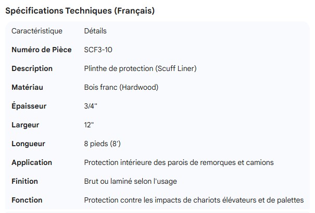Click the Spécifications Techniques (Français) heading
This screenshot has height=213, width=315.
coord(79,10)
